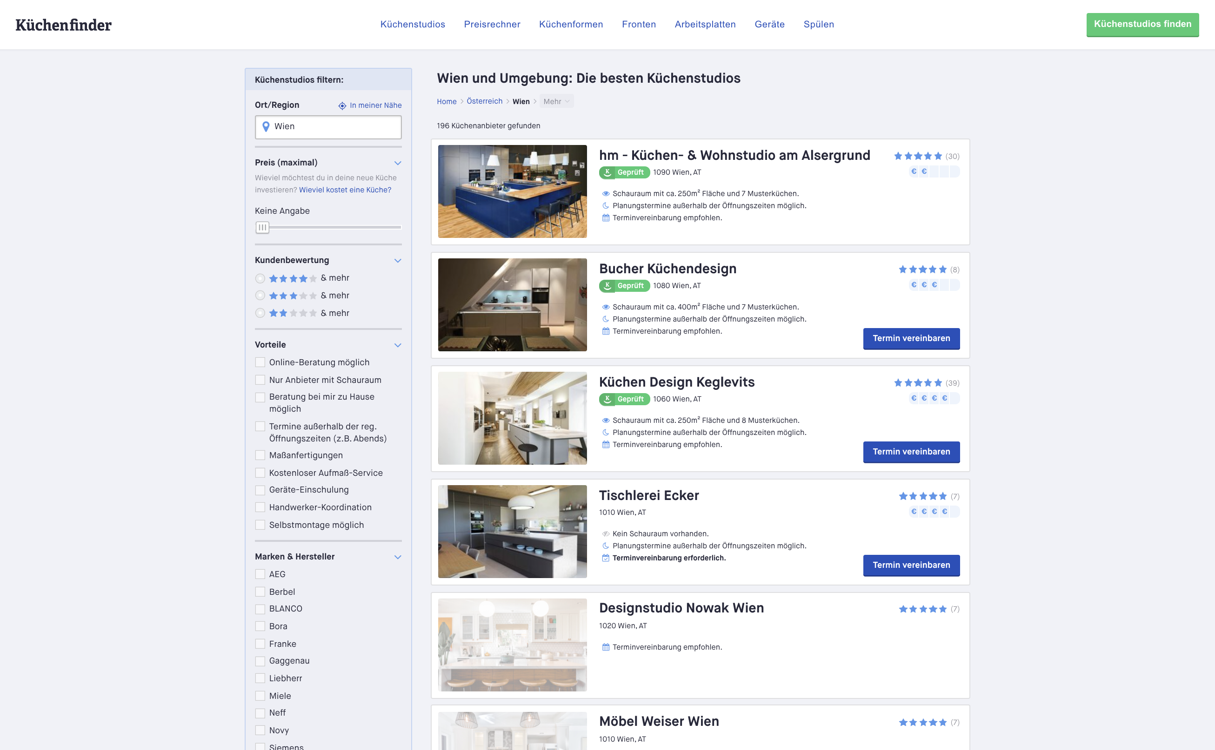Click the star rating of Tischlerei Ecker
This screenshot has height=750, width=1215.
[x=922, y=497]
